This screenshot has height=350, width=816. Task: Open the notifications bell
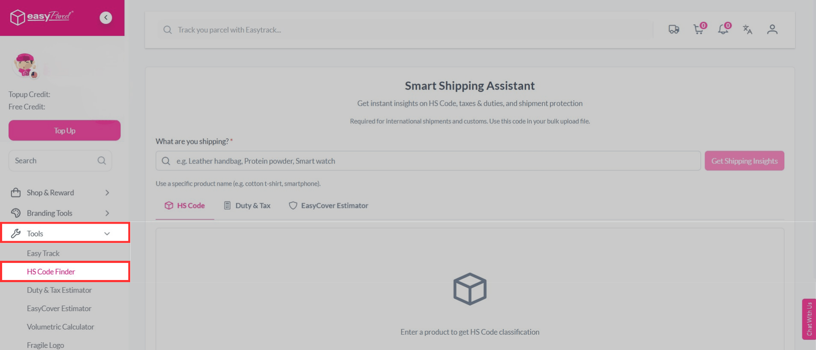723,29
